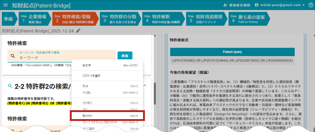Click the user account avatar icon
Image resolution: width=315 pixels, height=132 pixels.
click(257, 5)
